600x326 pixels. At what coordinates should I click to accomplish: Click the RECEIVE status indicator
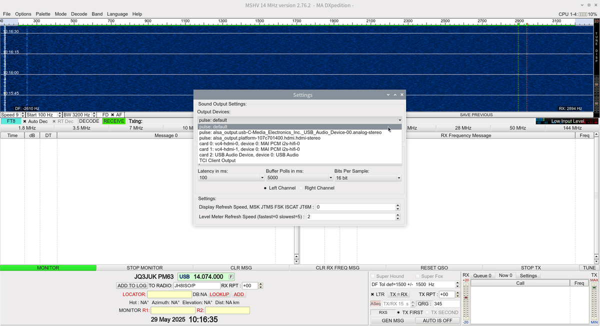click(115, 121)
